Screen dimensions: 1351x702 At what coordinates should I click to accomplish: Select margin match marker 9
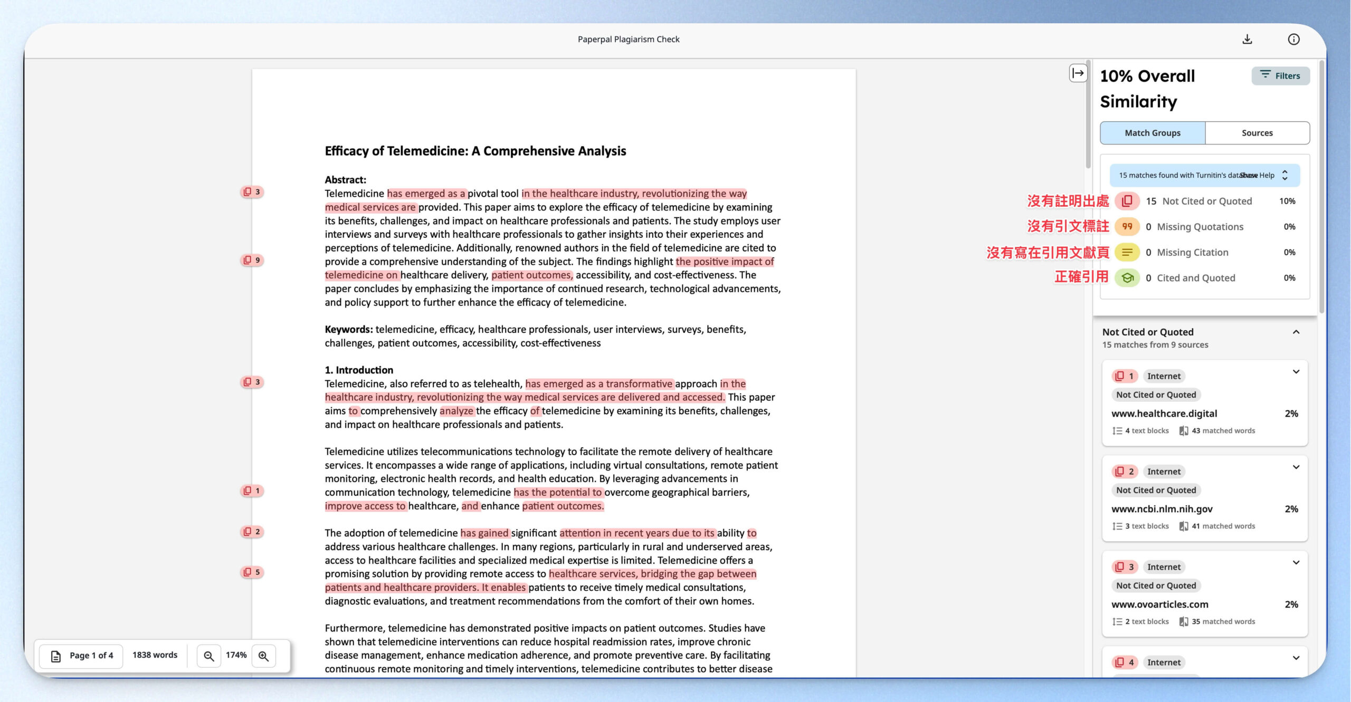pos(252,260)
